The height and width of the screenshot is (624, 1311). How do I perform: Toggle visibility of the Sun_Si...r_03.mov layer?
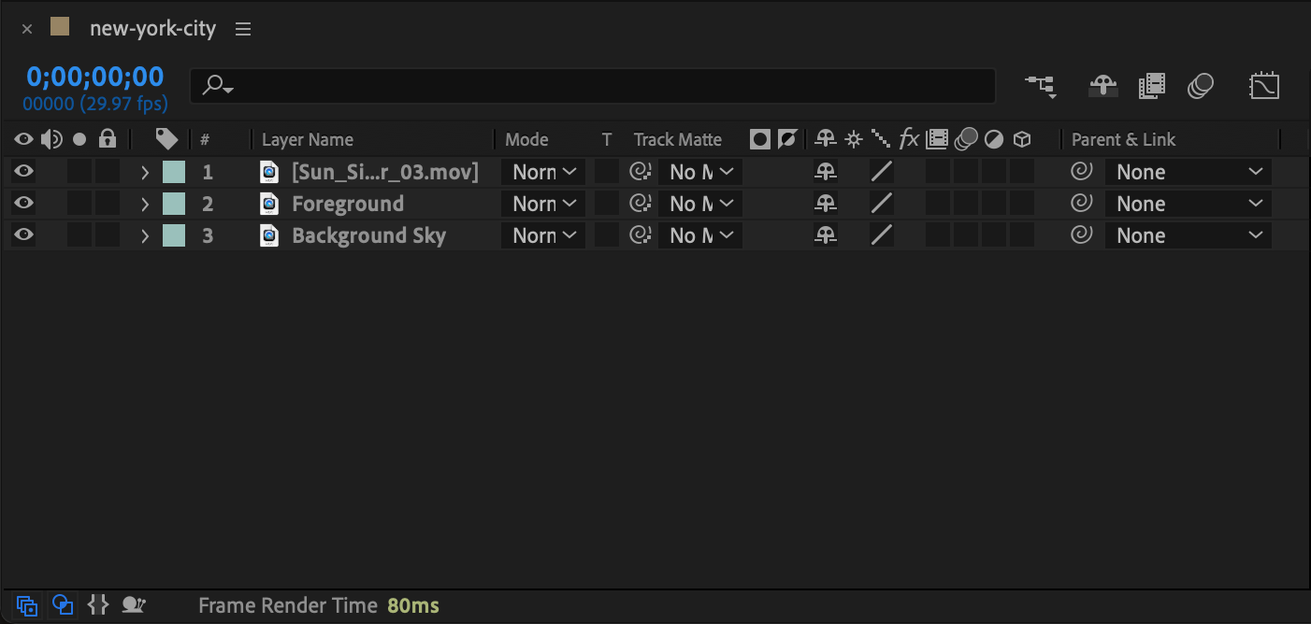pos(23,172)
